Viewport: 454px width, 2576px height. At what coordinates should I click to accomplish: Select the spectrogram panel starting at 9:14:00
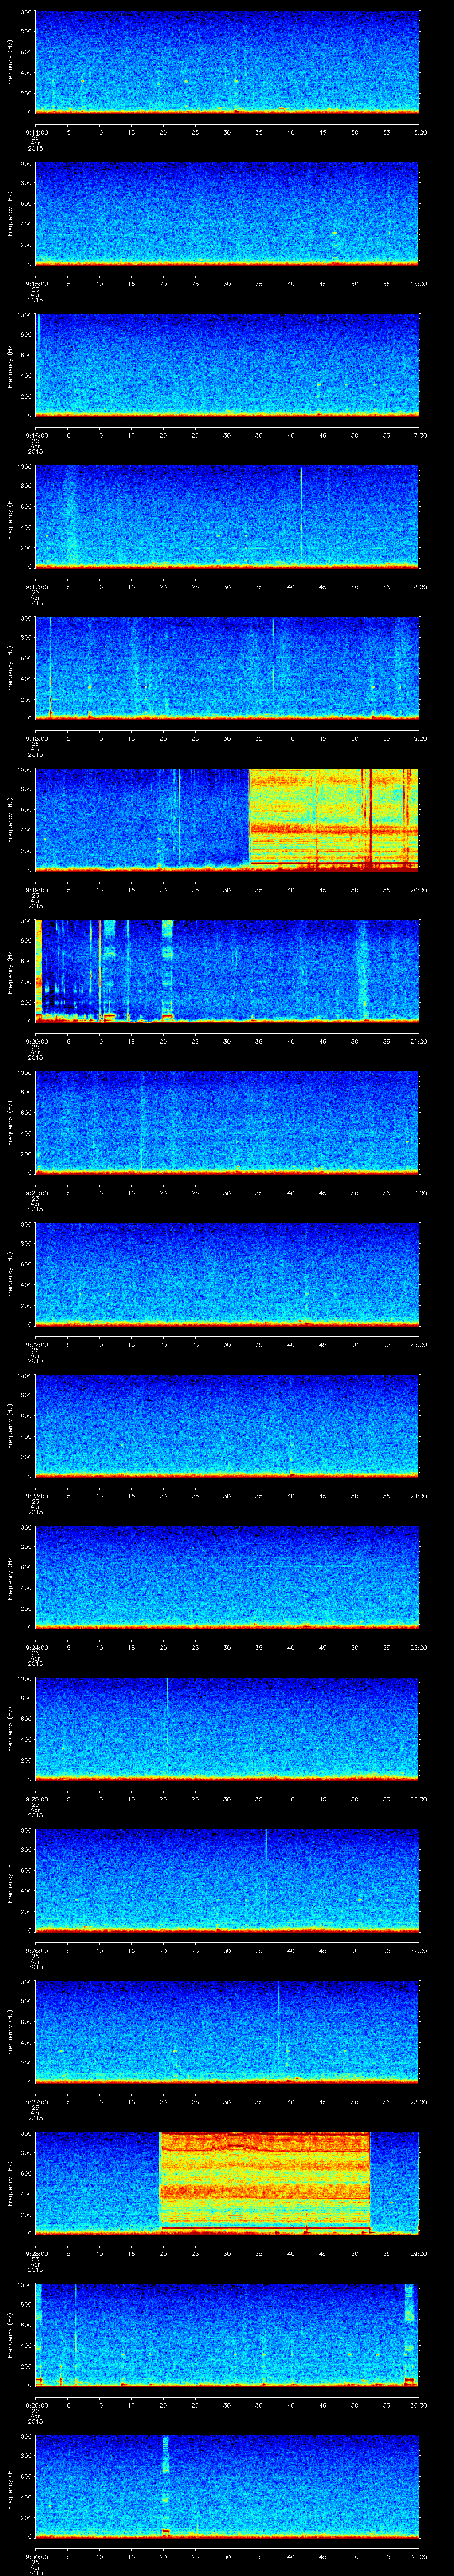(x=227, y=62)
